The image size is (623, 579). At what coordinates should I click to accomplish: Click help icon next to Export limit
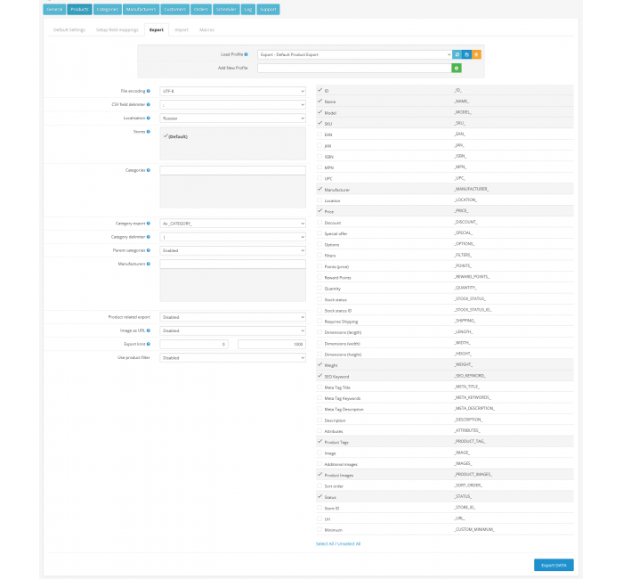[149, 344]
